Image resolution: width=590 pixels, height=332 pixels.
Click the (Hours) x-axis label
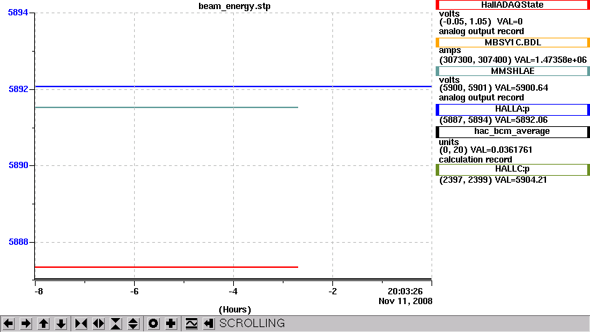235,310
